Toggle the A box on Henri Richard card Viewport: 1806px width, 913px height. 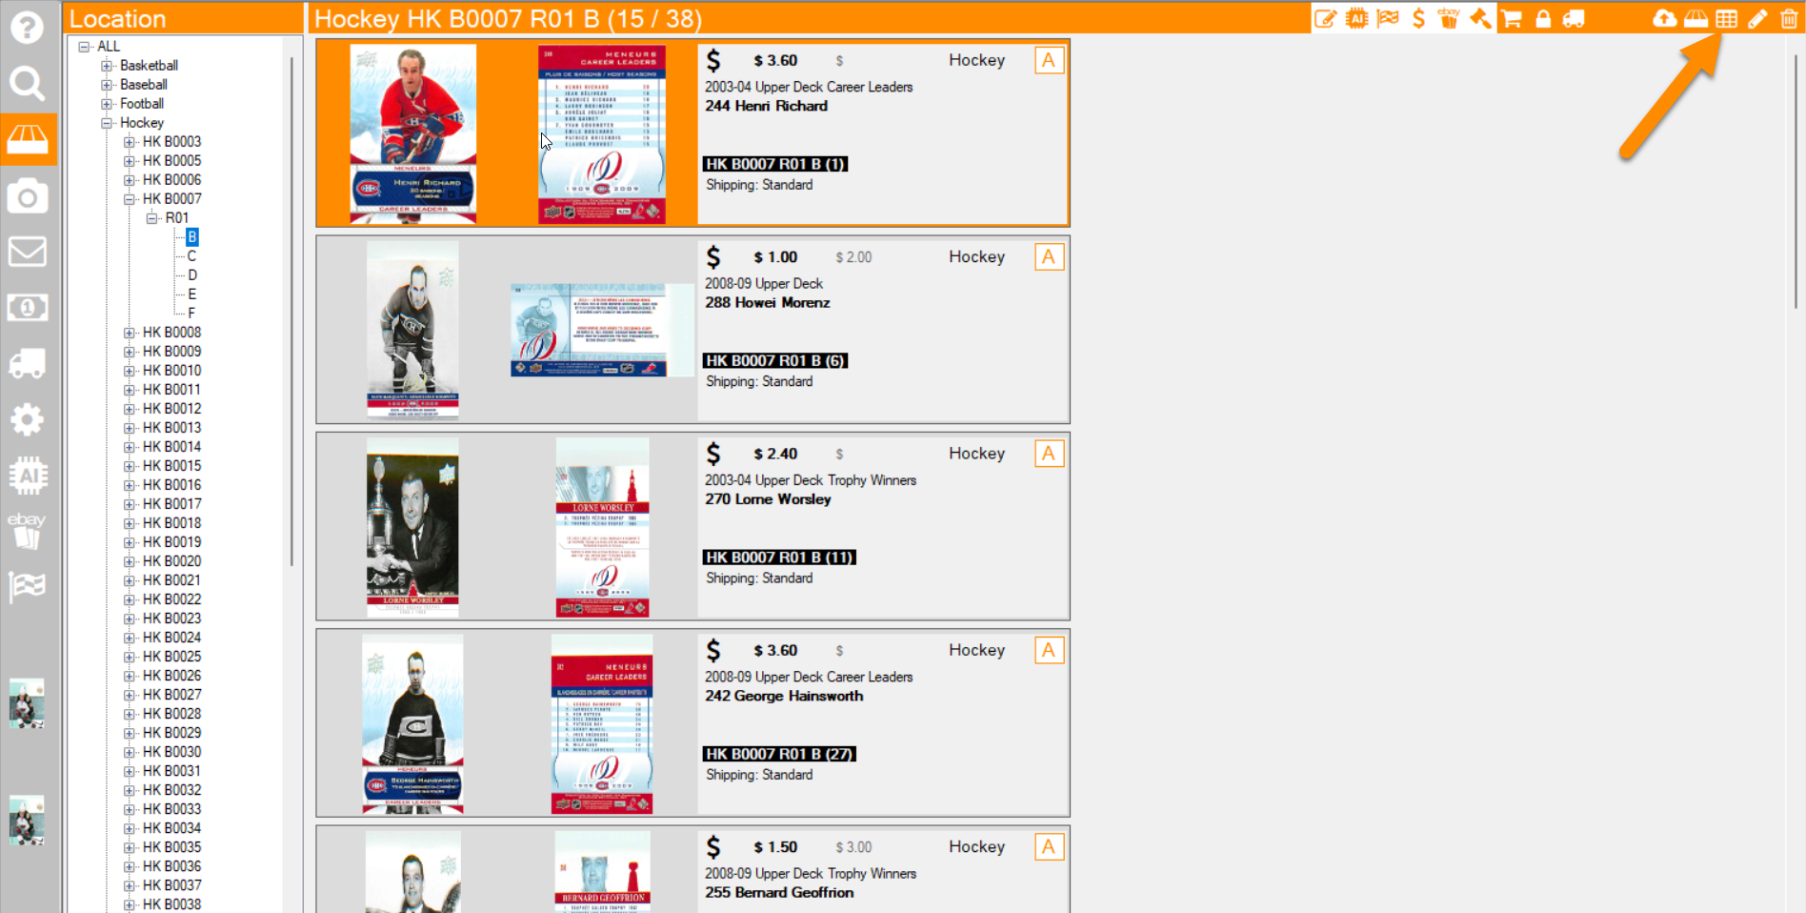coord(1049,60)
